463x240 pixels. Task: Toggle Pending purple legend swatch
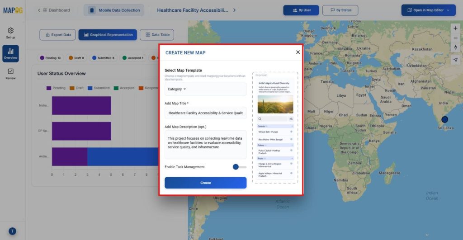point(49,88)
